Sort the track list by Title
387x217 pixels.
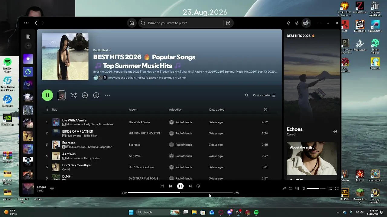tap(54, 110)
